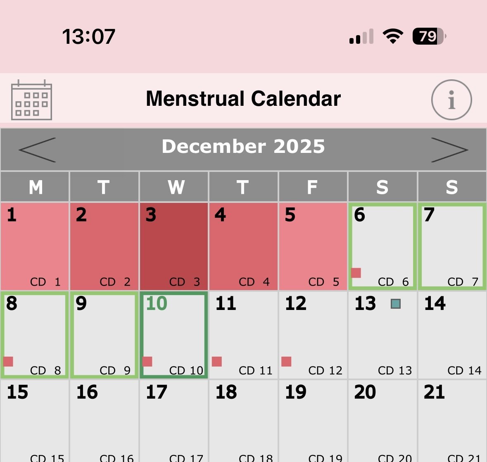Select December 14 day cell
The image size is (487, 462).
click(452, 335)
